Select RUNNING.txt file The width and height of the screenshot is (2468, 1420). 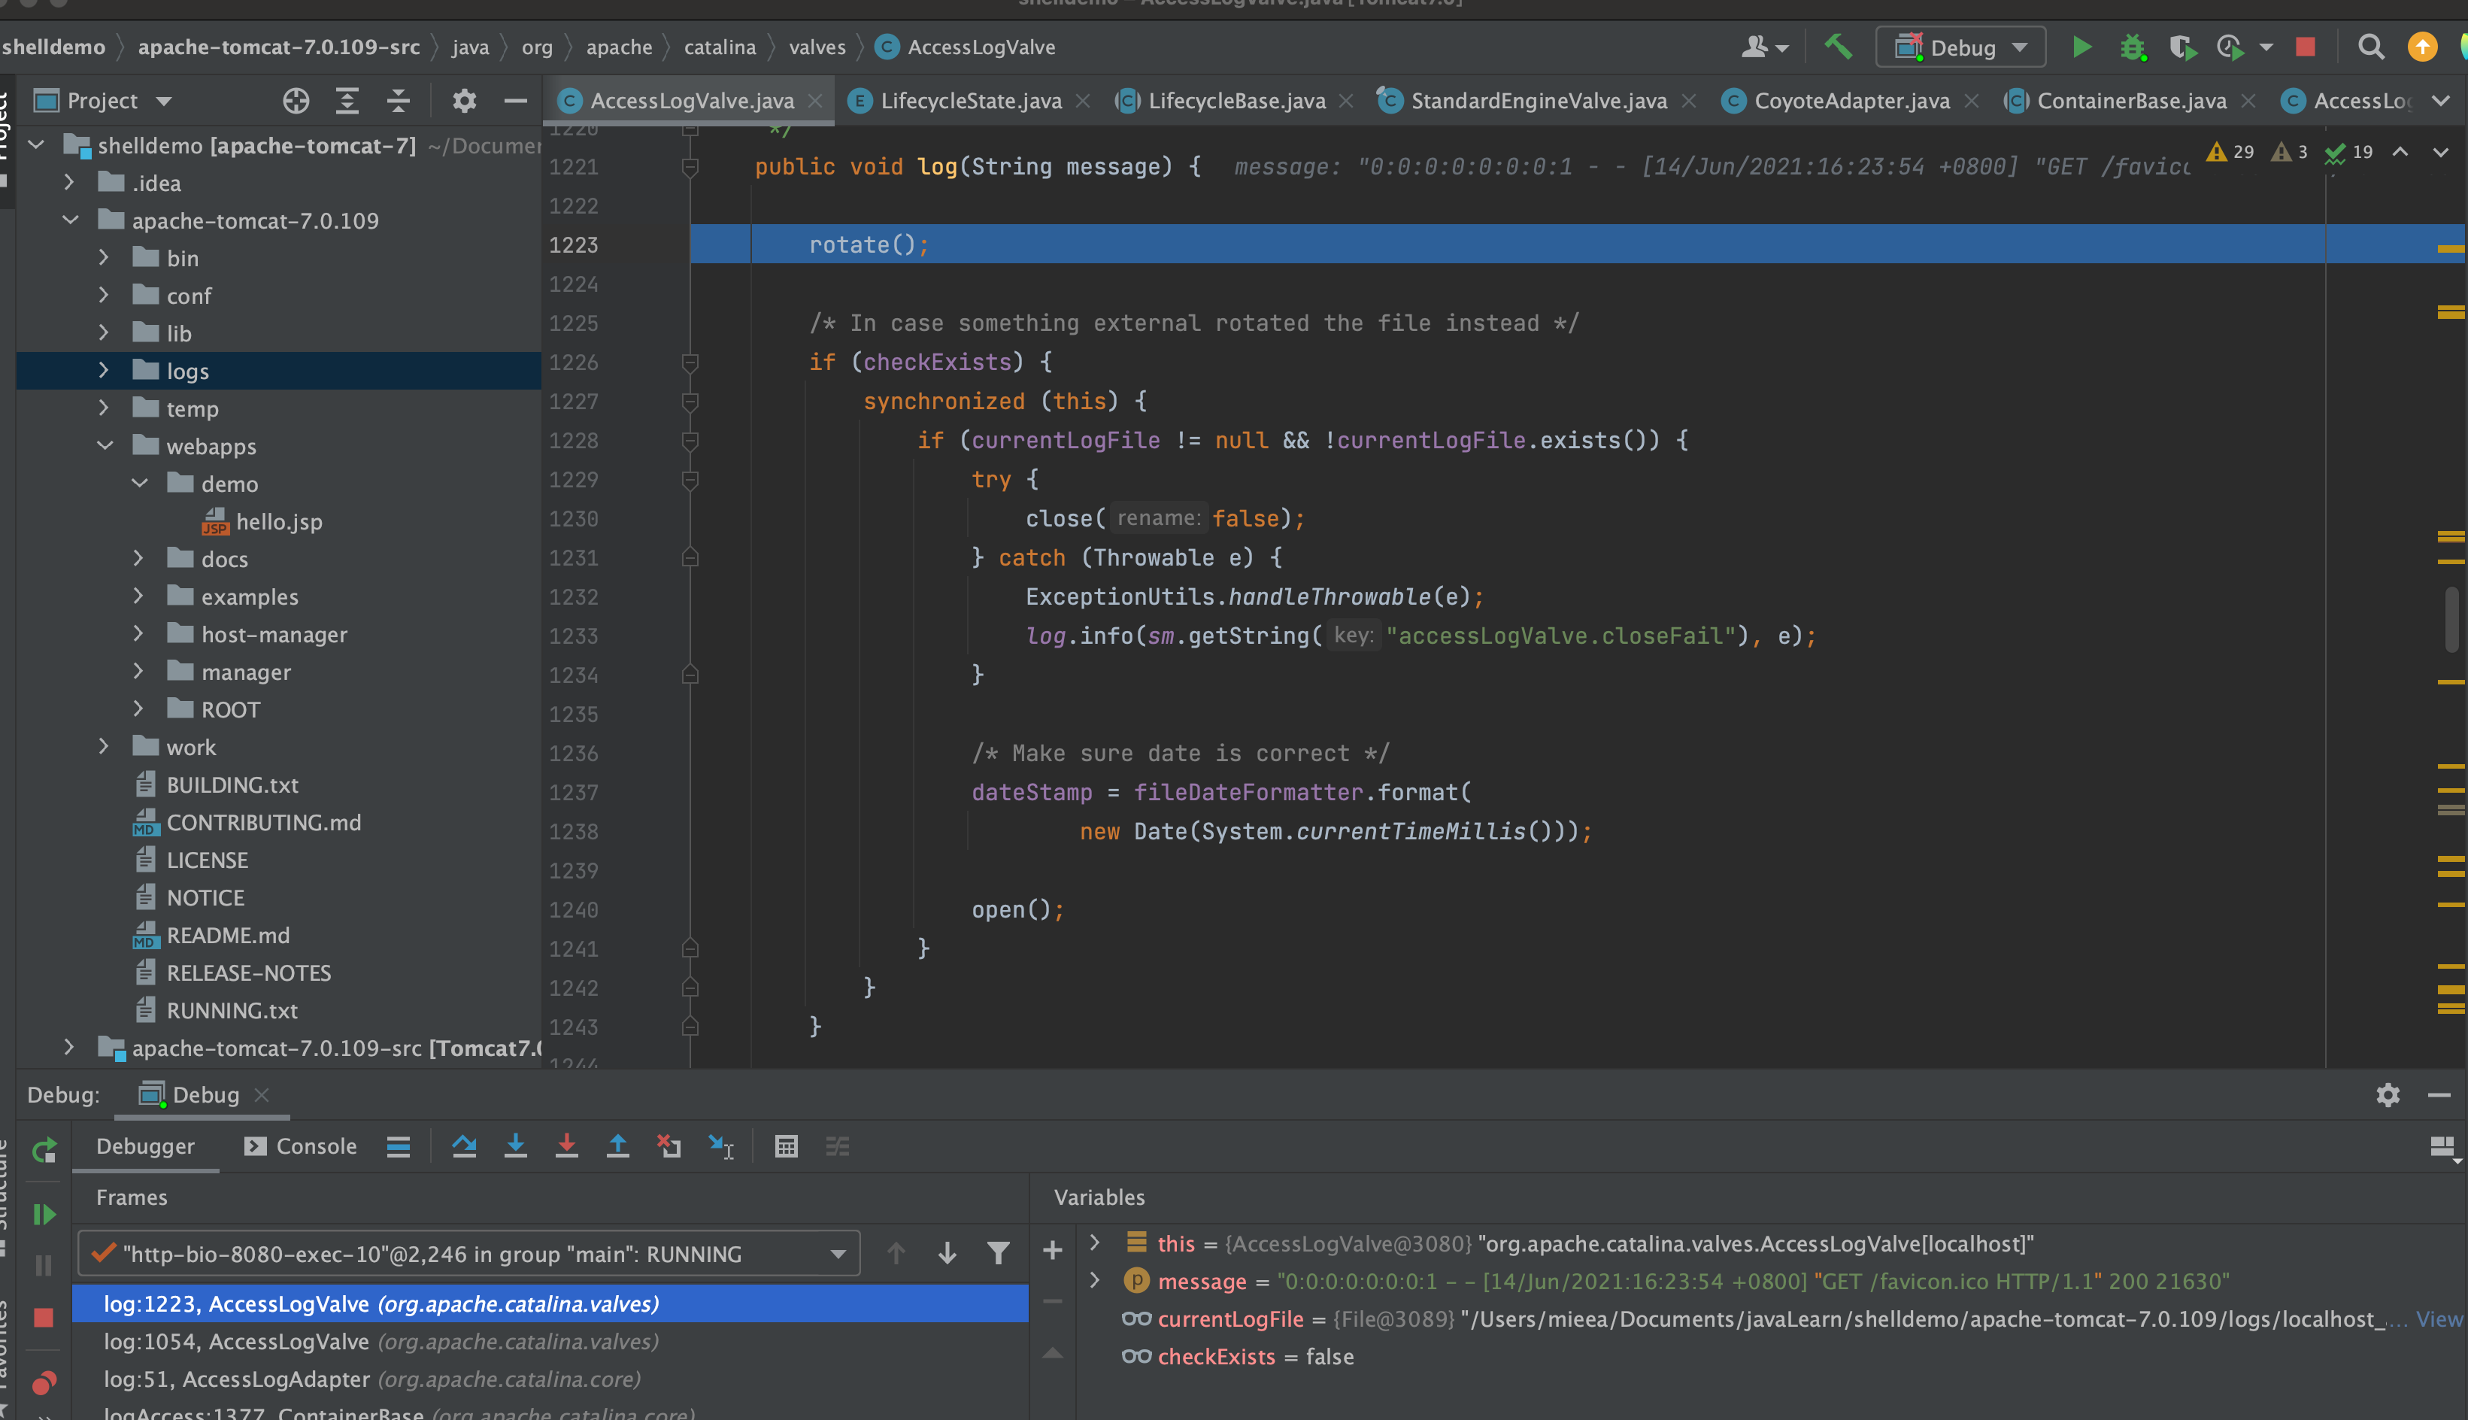[x=232, y=1010]
